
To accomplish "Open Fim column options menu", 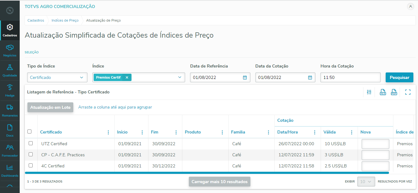I will [x=176, y=132].
